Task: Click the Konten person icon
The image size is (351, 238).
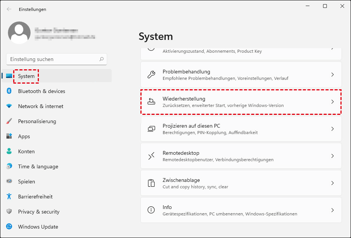Action: pos(9,151)
